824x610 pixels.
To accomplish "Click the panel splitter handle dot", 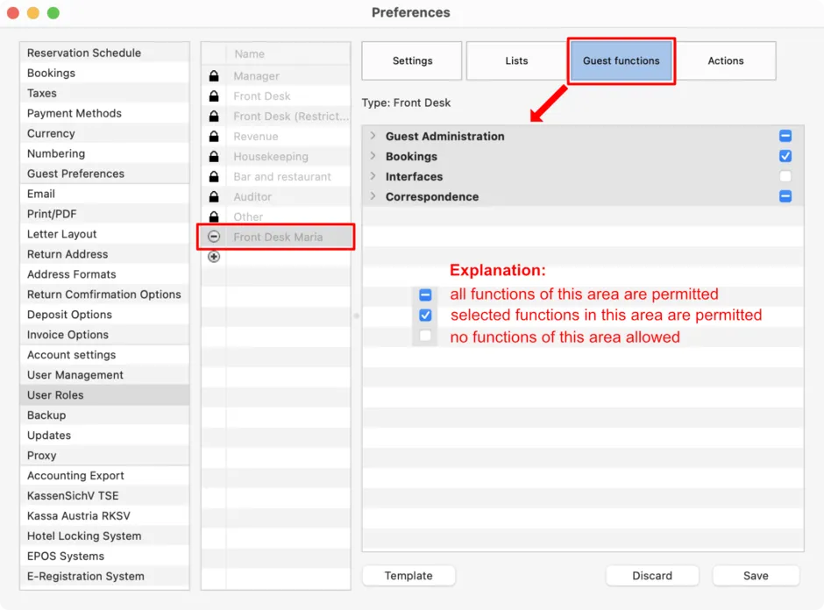I will pyautogui.click(x=356, y=316).
